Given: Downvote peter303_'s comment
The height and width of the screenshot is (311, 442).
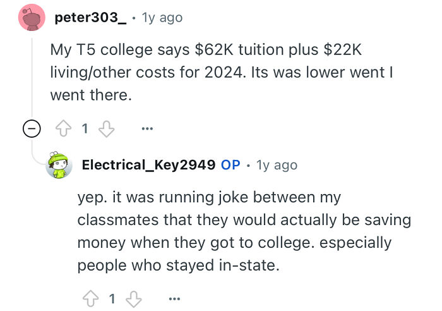Looking at the screenshot, I should 107,129.
